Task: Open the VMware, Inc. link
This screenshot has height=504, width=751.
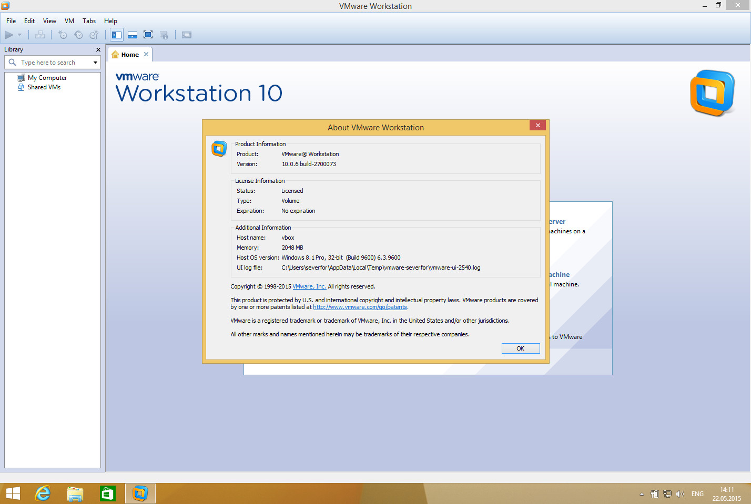Action: [309, 286]
